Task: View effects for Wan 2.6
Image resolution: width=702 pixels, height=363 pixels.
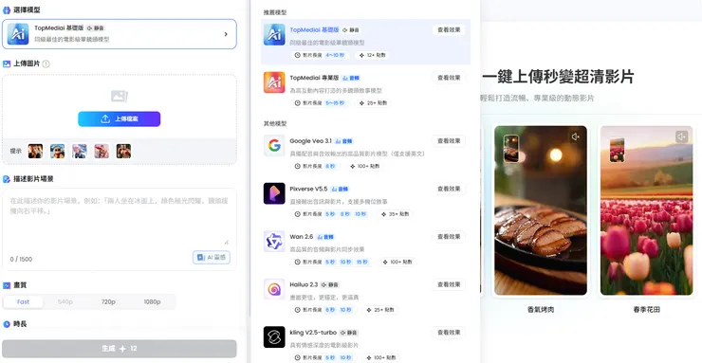Action: 449,237
